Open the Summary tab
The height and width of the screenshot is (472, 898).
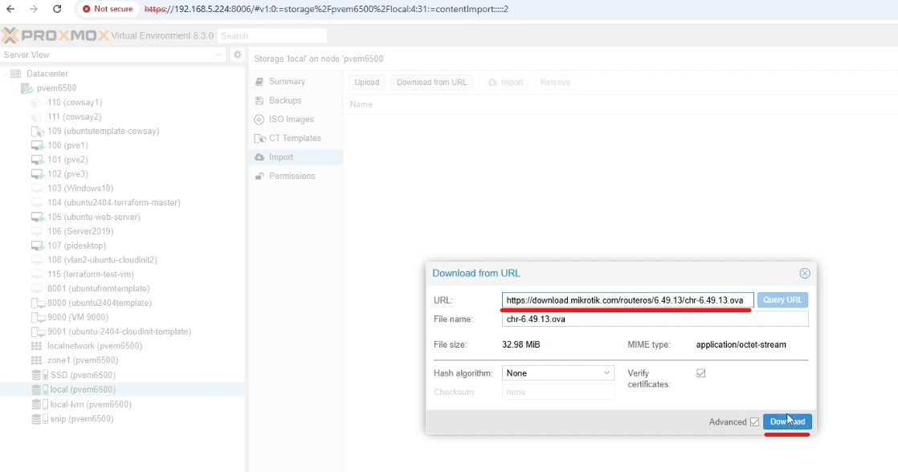coord(296,81)
